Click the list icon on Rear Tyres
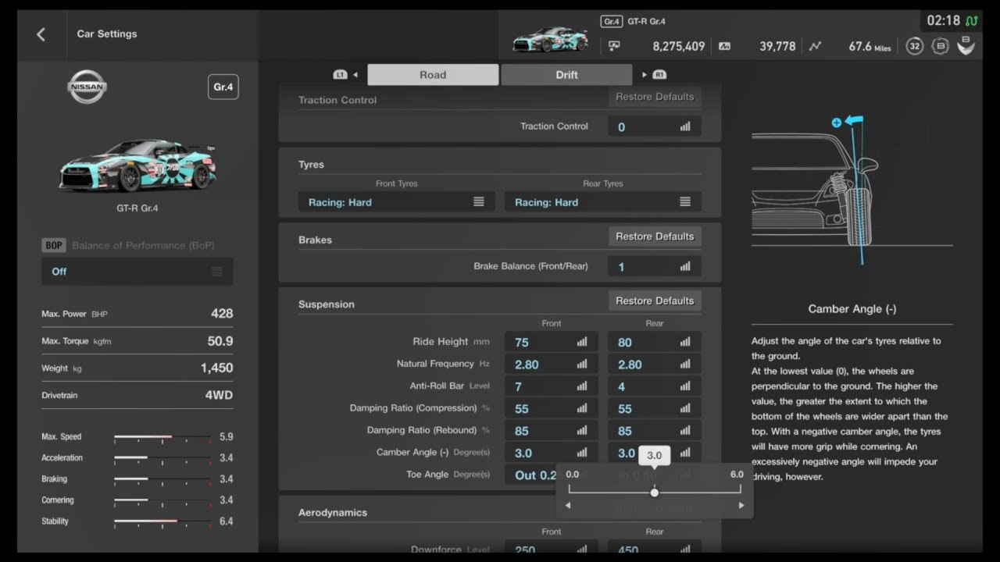The image size is (1000, 562). click(685, 202)
